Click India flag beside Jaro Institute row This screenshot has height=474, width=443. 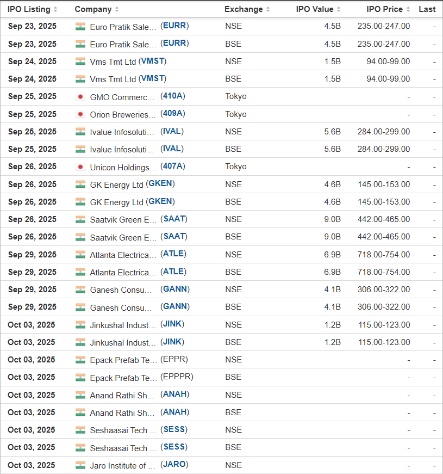pos(80,465)
